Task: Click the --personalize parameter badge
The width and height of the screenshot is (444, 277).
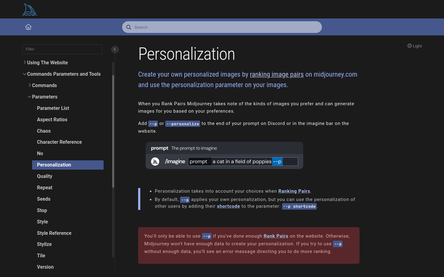Action: [183, 124]
